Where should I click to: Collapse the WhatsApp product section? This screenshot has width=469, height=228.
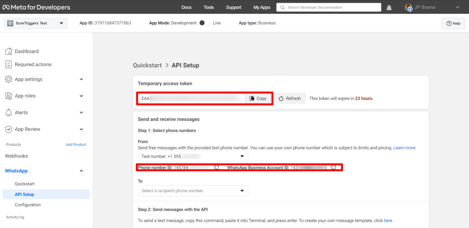click(x=81, y=171)
